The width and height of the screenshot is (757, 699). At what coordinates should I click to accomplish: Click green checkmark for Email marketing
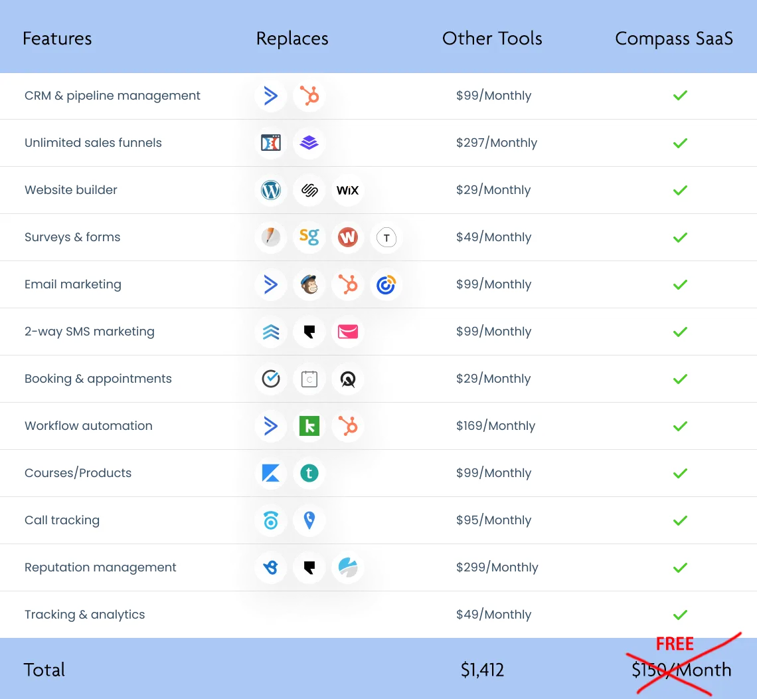pos(680,284)
